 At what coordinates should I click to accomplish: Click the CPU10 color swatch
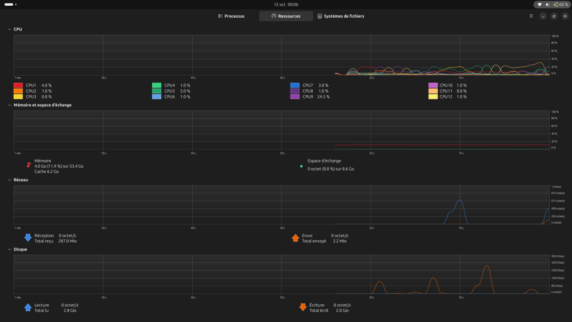[x=433, y=85]
